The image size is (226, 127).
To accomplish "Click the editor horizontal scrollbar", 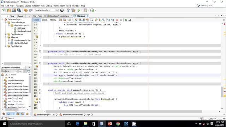I will pos(124,111).
